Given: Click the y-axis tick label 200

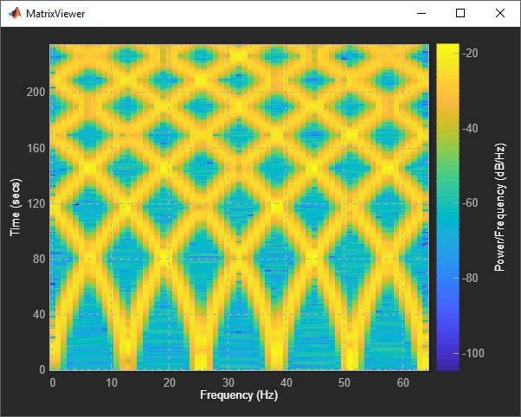Looking at the screenshot, I should pos(35,92).
